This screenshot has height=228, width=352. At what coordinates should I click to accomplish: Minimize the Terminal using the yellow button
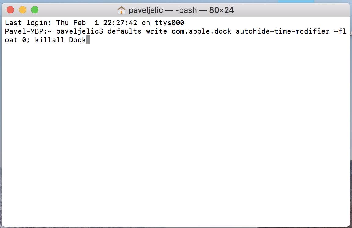point(23,10)
